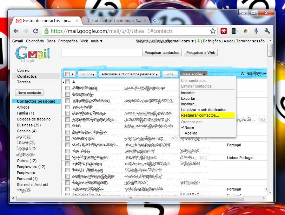Open a new tab with the plus button
This screenshot has height=215, width=285.
pyautogui.click(x=155, y=21)
